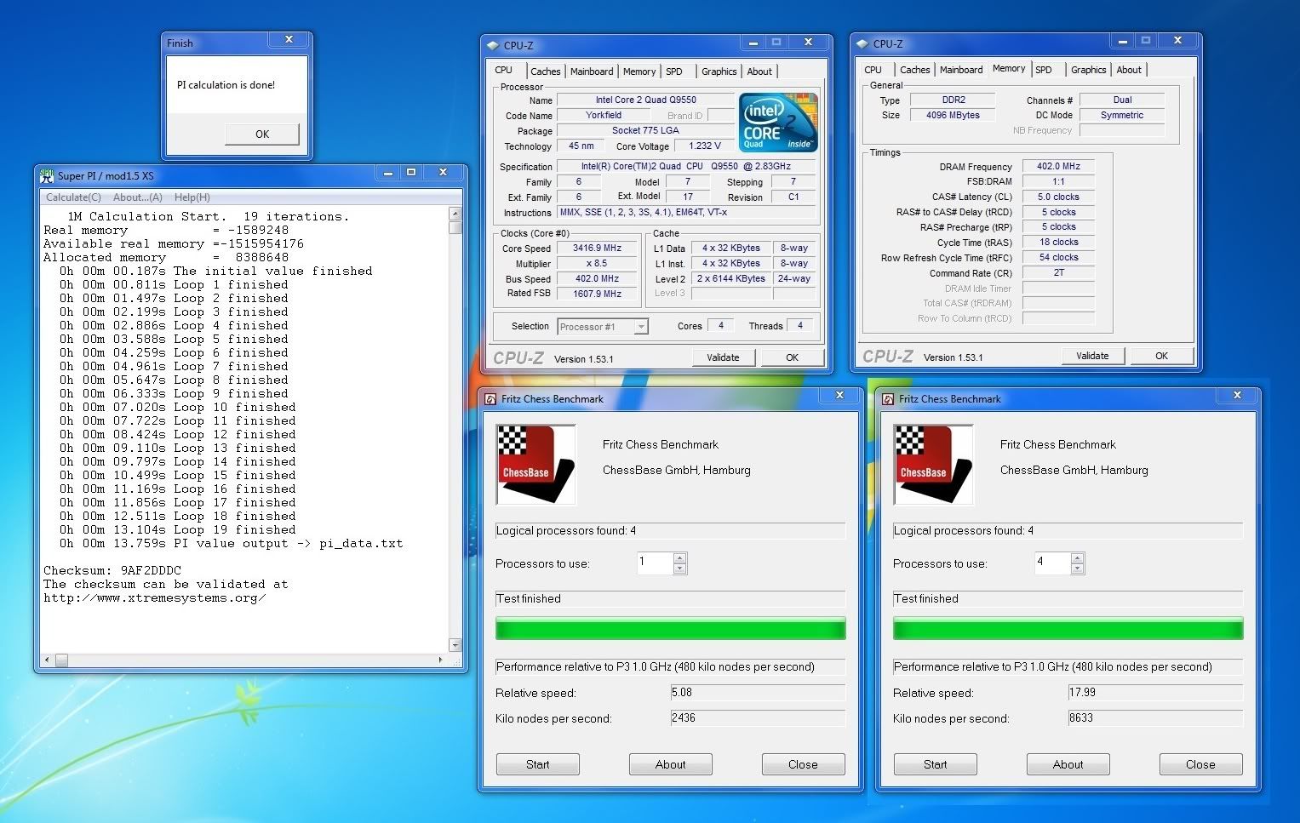Switch to CPU tab in right CPU-Z
The height and width of the screenshot is (823, 1300).
click(x=873, y=70)
